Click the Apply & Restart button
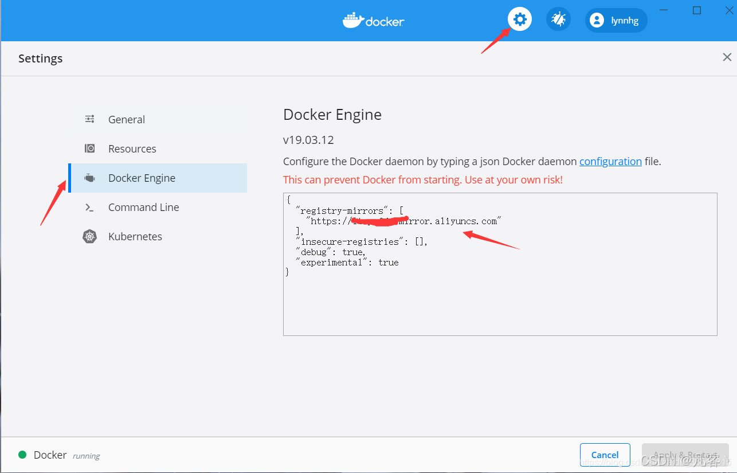The height and width of the screenshot is (473, 737). pos(685,455)
